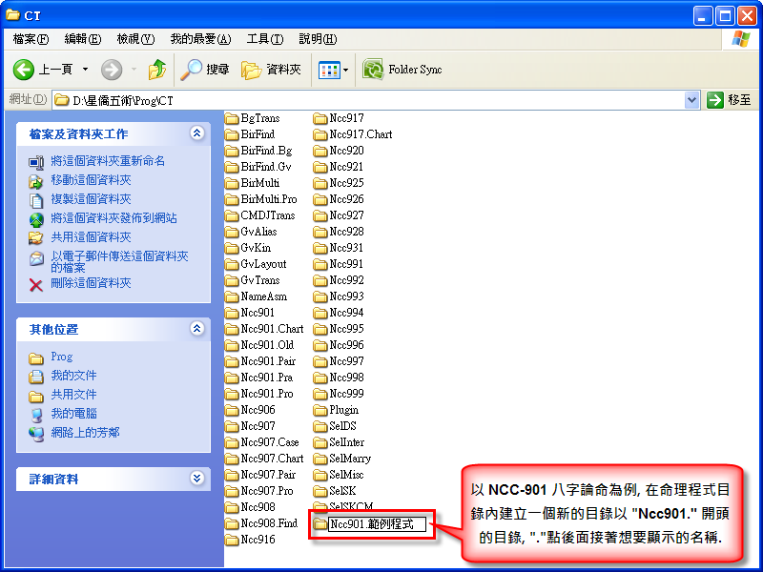The image size is (763, 572).
Task: Click the address bar path field
Action: (367, 100)
